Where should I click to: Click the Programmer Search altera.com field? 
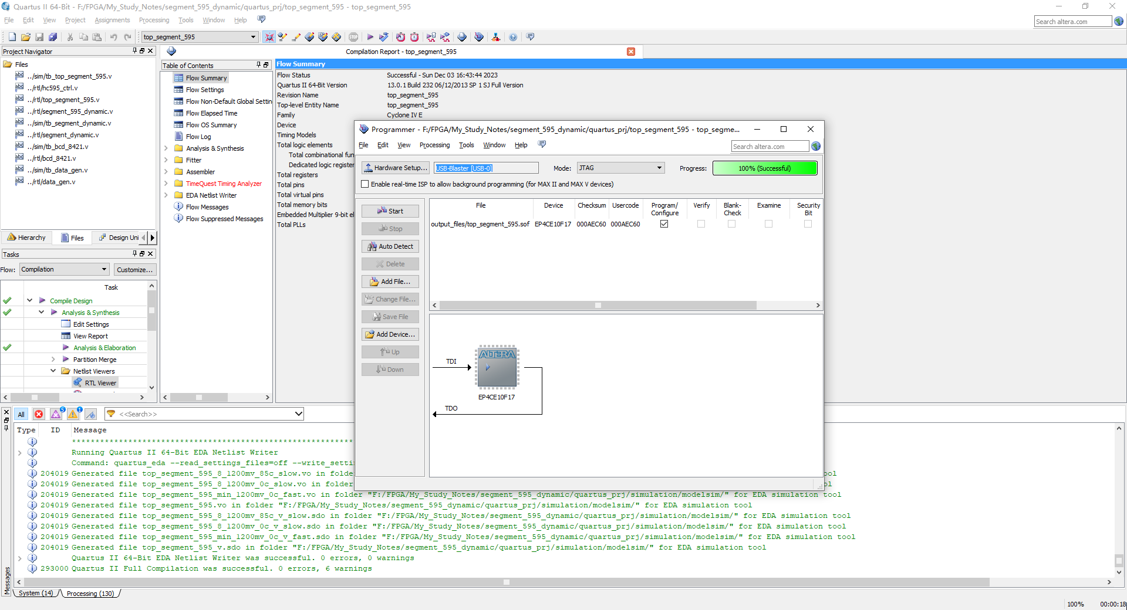[x=770, y=146]
